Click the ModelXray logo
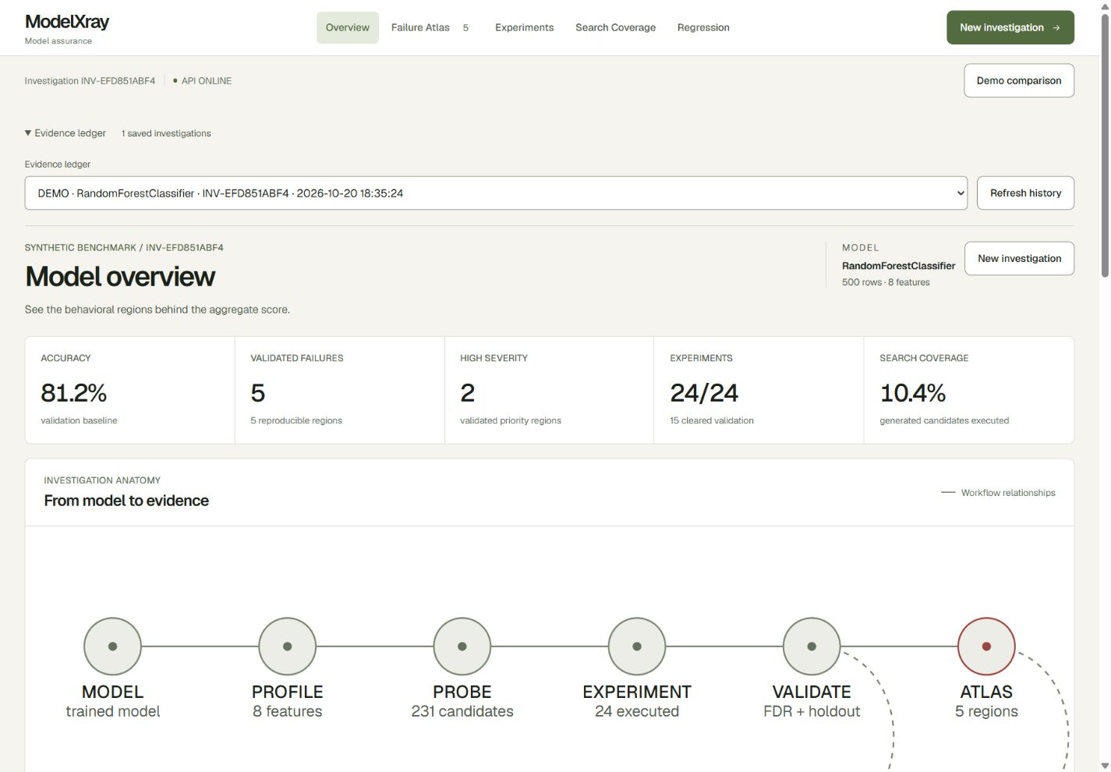 pos(67,22)
